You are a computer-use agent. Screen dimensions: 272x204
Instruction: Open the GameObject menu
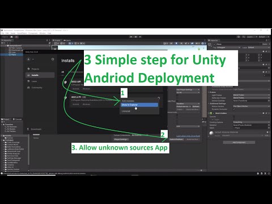22,33
